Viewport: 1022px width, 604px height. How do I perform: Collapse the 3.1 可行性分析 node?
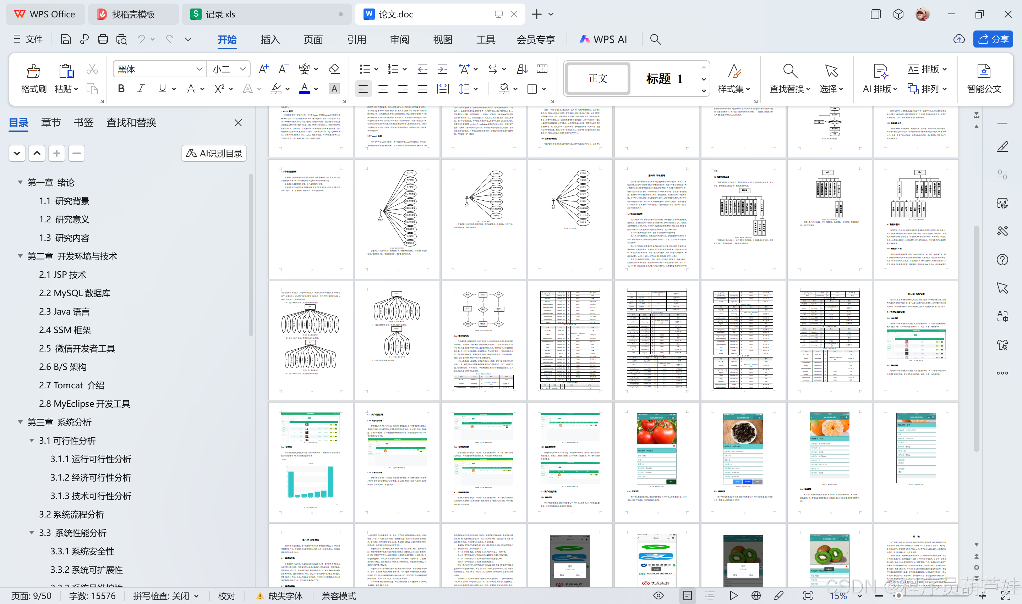(x=31, y=440)
